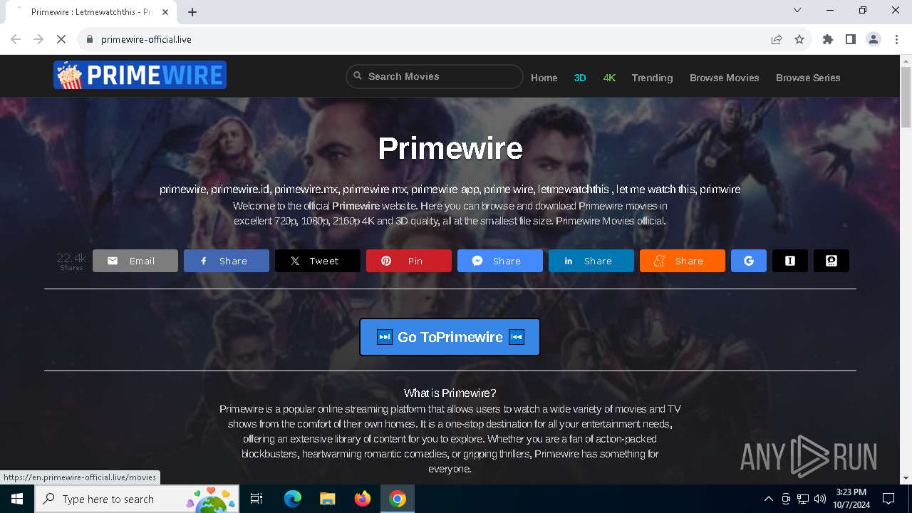Open Browse Movies page
This screenshot has width=912, height=513.
click(725, 78)
